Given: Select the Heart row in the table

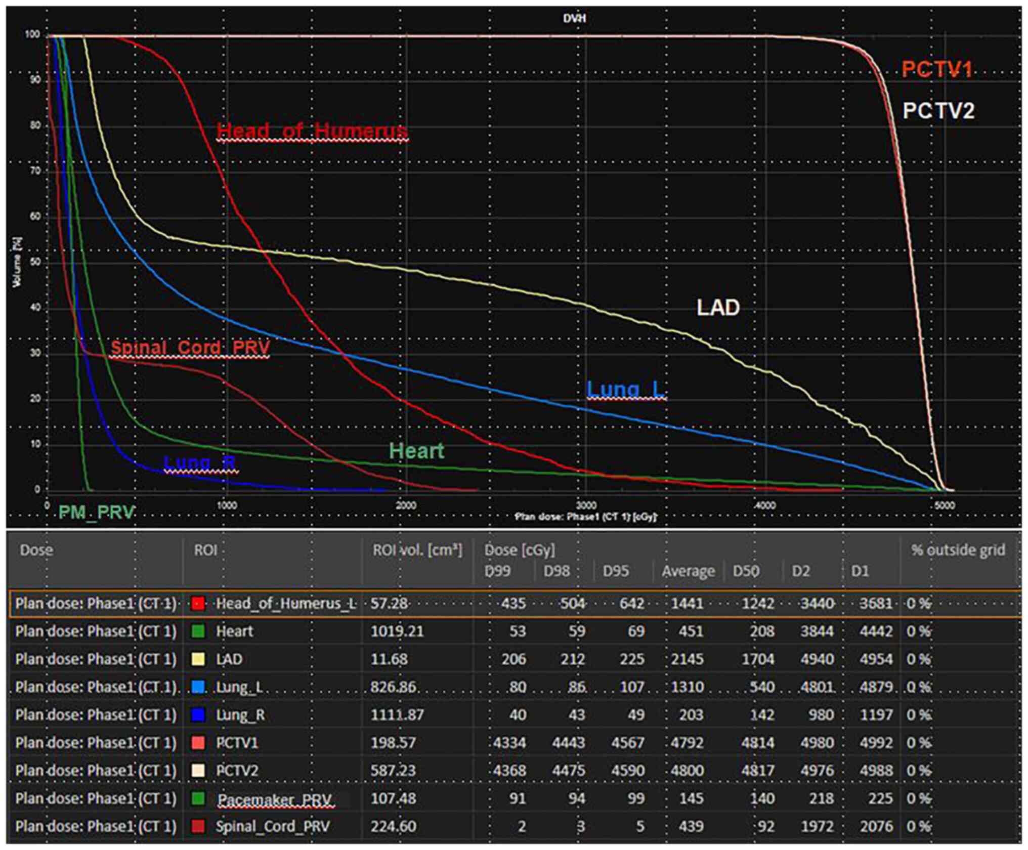Looking at the screenshot, I should (235, 631).
